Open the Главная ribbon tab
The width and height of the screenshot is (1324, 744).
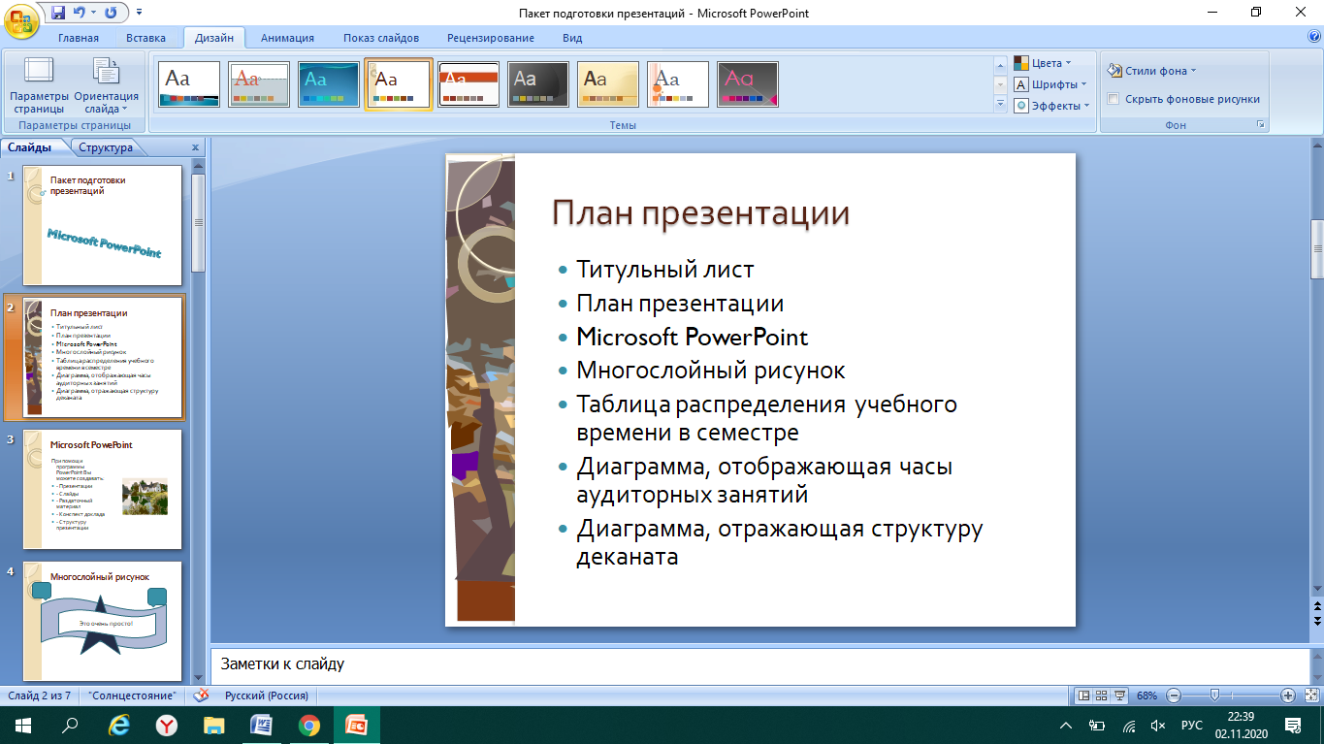pyautogui.click(x=79, y=38)
